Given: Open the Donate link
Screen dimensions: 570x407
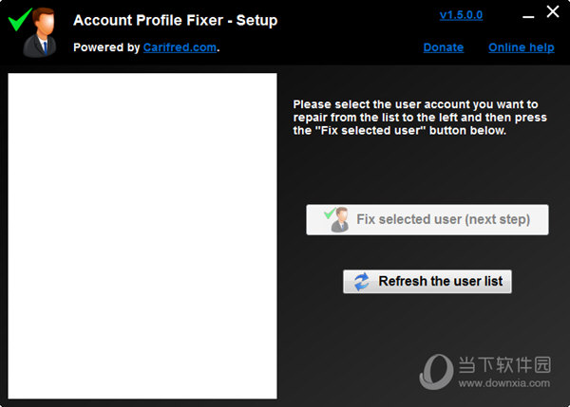Looking at the screenshot, I should (x=444, y=47).
